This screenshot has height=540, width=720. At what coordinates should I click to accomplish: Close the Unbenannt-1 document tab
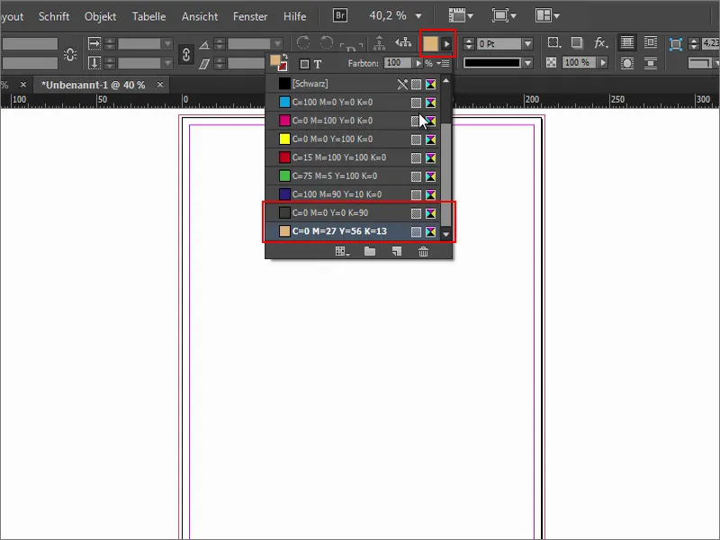pyautogui.click(x=160, y=85)
